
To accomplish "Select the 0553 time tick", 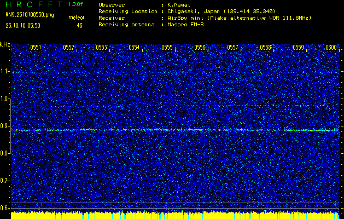I will pos(101,48).
